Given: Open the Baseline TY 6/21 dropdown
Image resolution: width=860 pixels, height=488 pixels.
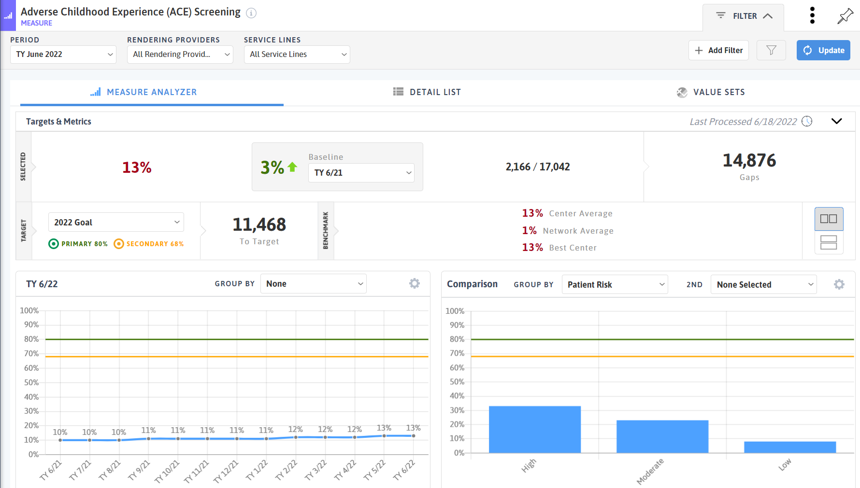Looking at the screenshot, I should [361, 172].
